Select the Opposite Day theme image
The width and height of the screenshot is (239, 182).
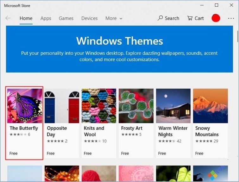point(62,106)
